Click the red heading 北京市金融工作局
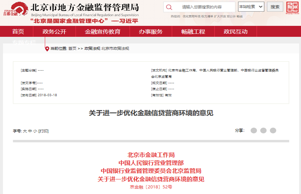This screenshot has height=194, width=301. 151,155
